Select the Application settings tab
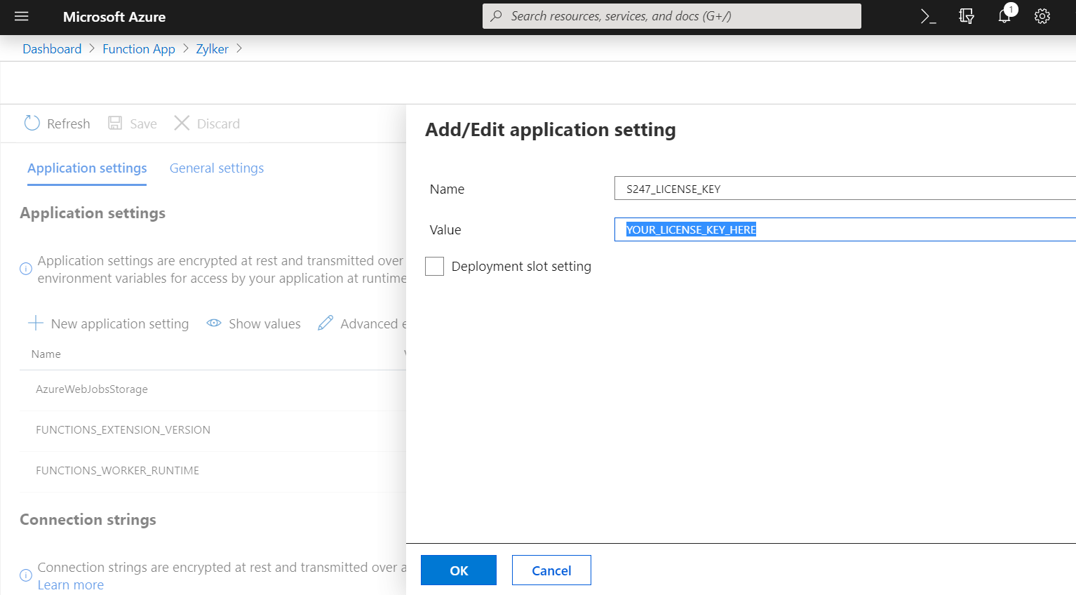 tap(86, 168)
